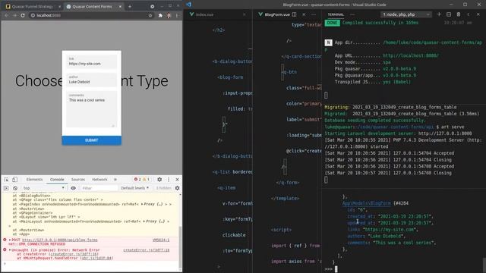Open the terminal selector dropdown node, php, php
486x273 pixels.
406,14
